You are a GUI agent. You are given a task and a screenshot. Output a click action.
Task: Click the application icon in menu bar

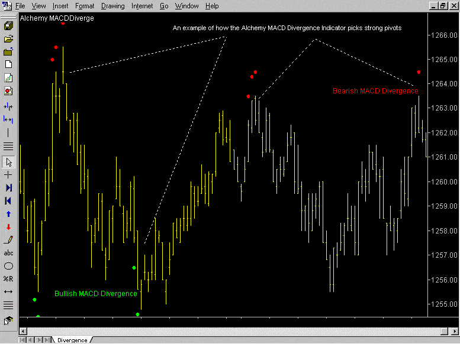click(x=7, y=5)
